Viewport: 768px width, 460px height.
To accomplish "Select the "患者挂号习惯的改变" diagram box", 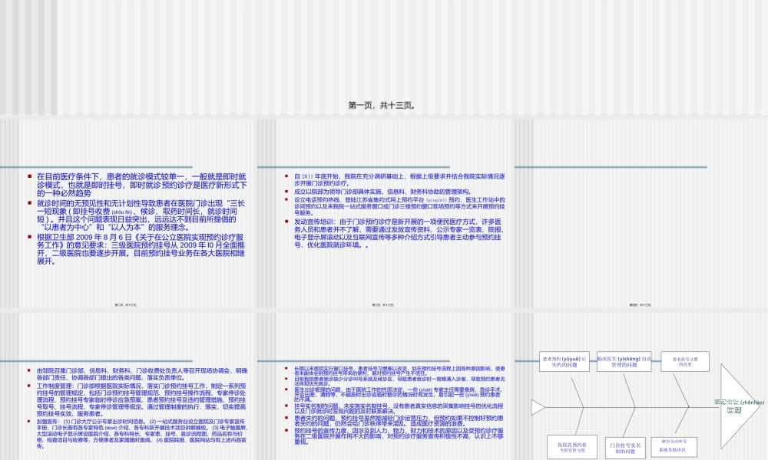I will pos(685,361).
